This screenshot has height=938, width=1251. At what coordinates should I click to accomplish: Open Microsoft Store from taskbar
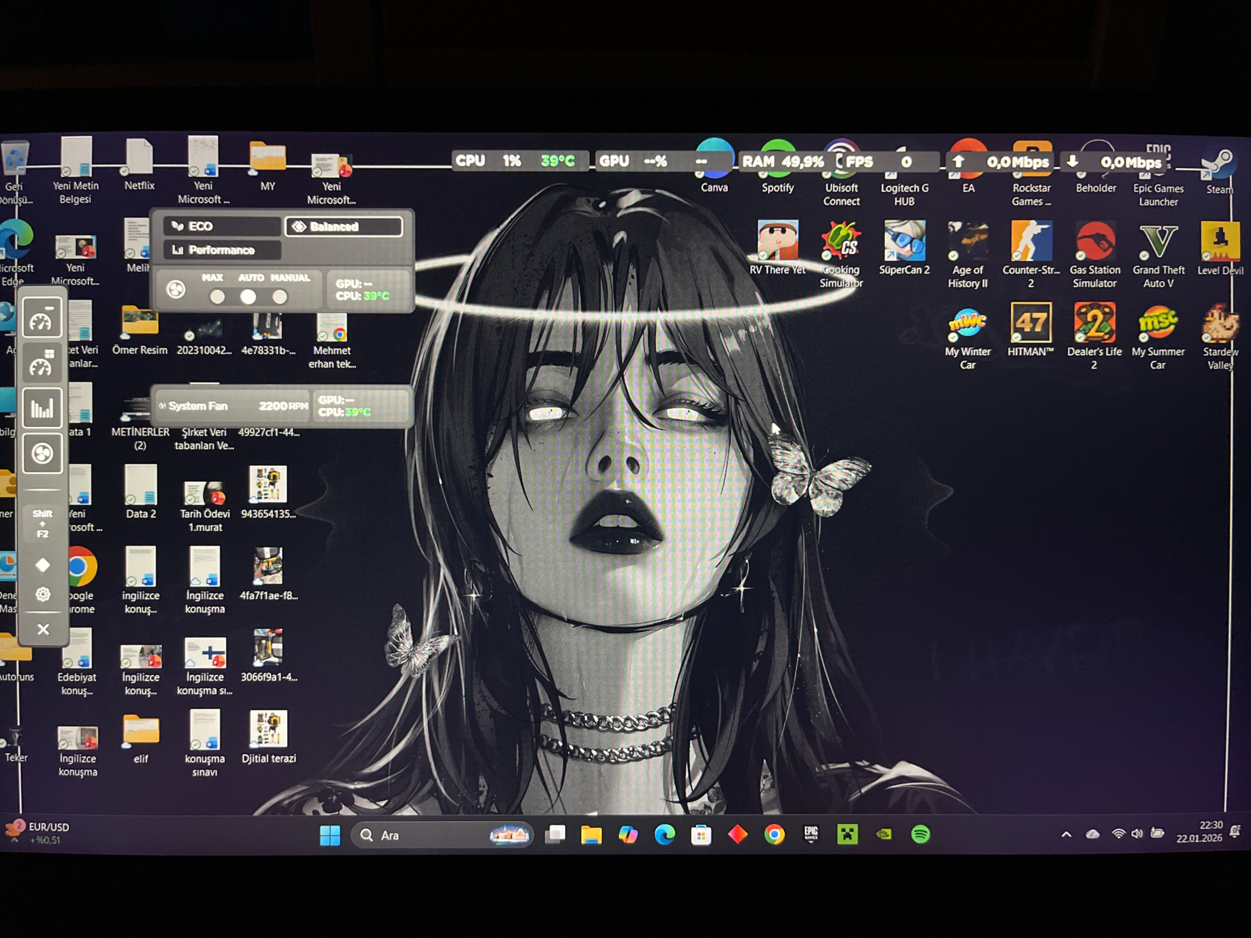(701, 835)
